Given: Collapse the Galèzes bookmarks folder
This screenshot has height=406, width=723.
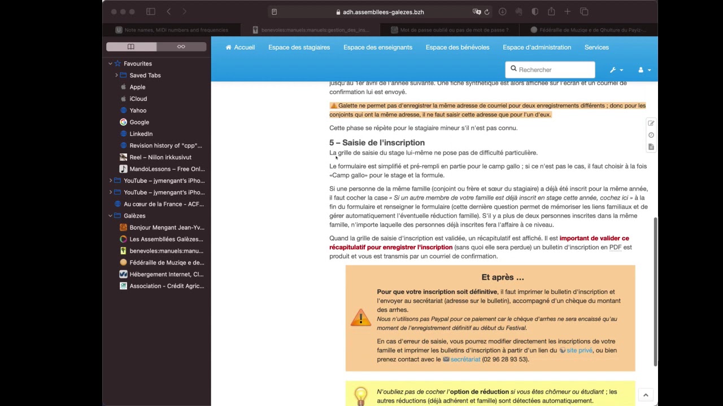Looking at the screenshot, I should (x=110, y=216).
